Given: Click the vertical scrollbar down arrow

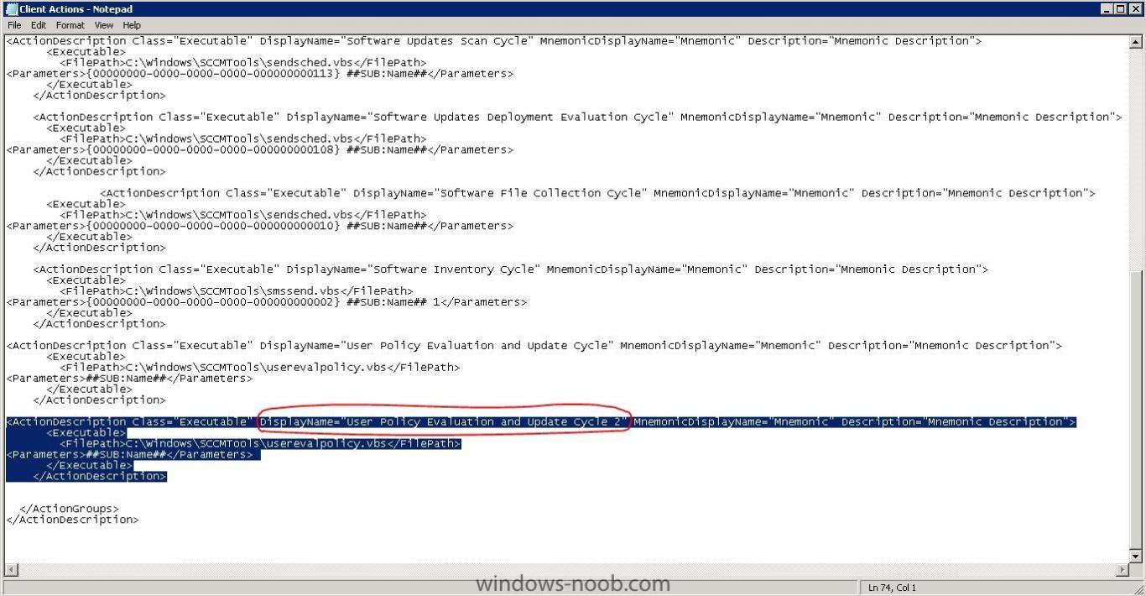Looking at the screenshot, I should [x=1137, y=556].
